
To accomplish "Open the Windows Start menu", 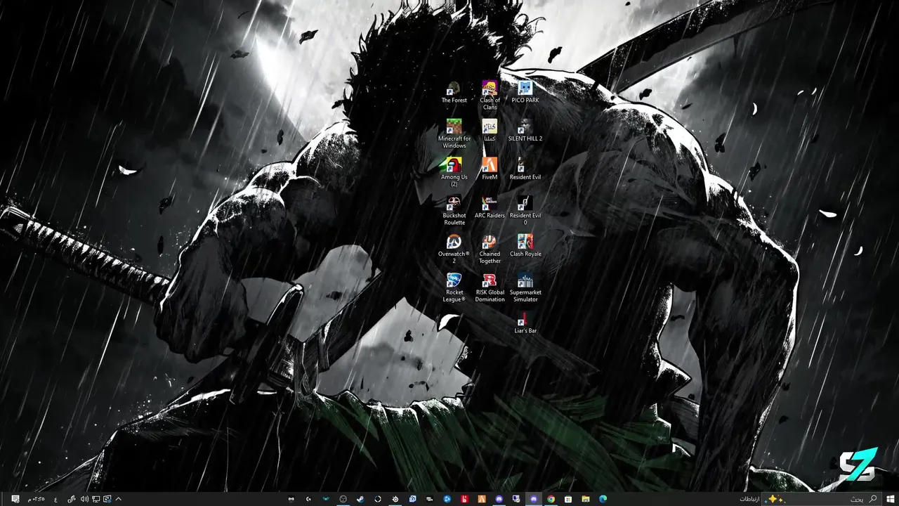I will pos(891,499).
